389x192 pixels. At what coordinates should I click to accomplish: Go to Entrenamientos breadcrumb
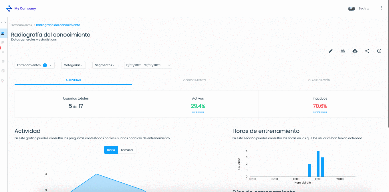click(21, 25)
